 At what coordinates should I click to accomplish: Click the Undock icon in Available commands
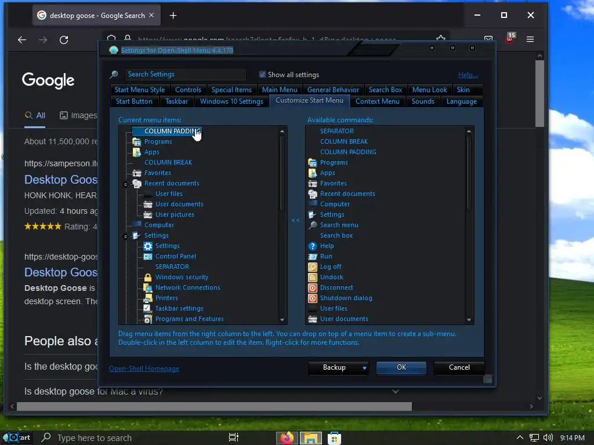click(313, 278)
